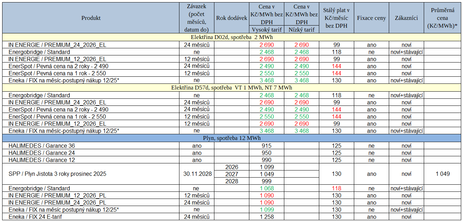The height and width of the screenshot is (222, 463).
Task: Click the Plyn, spotřeba 12 MWh heading
Action: point(231,138)
